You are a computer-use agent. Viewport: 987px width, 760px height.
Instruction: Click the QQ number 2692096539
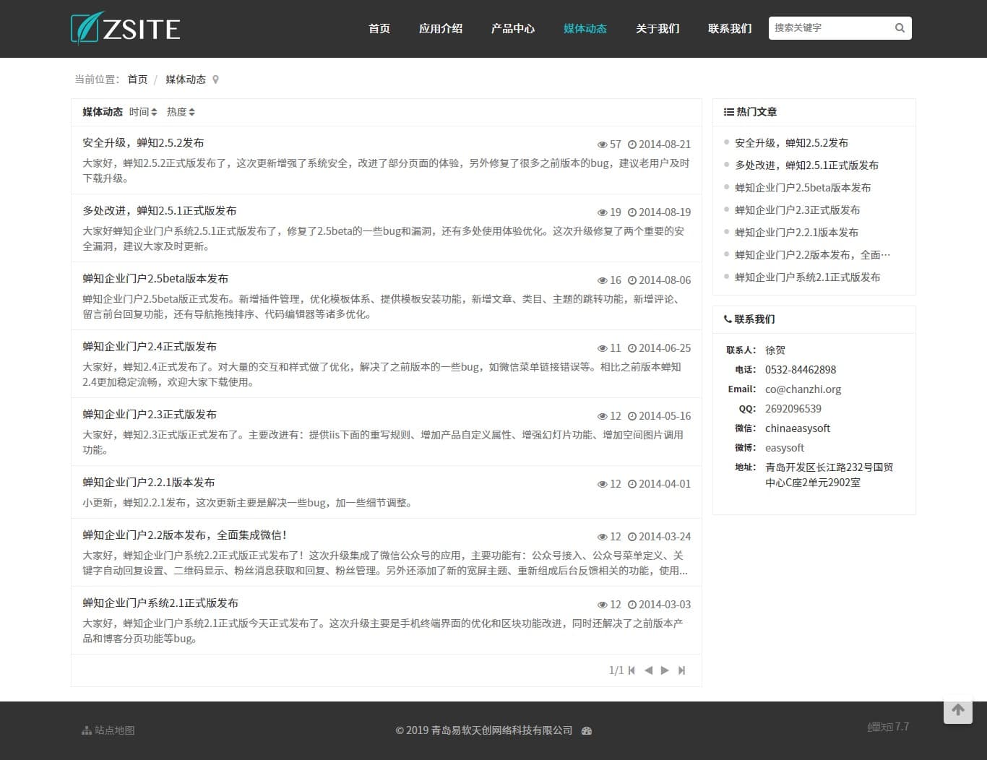(x=793, y=409)
